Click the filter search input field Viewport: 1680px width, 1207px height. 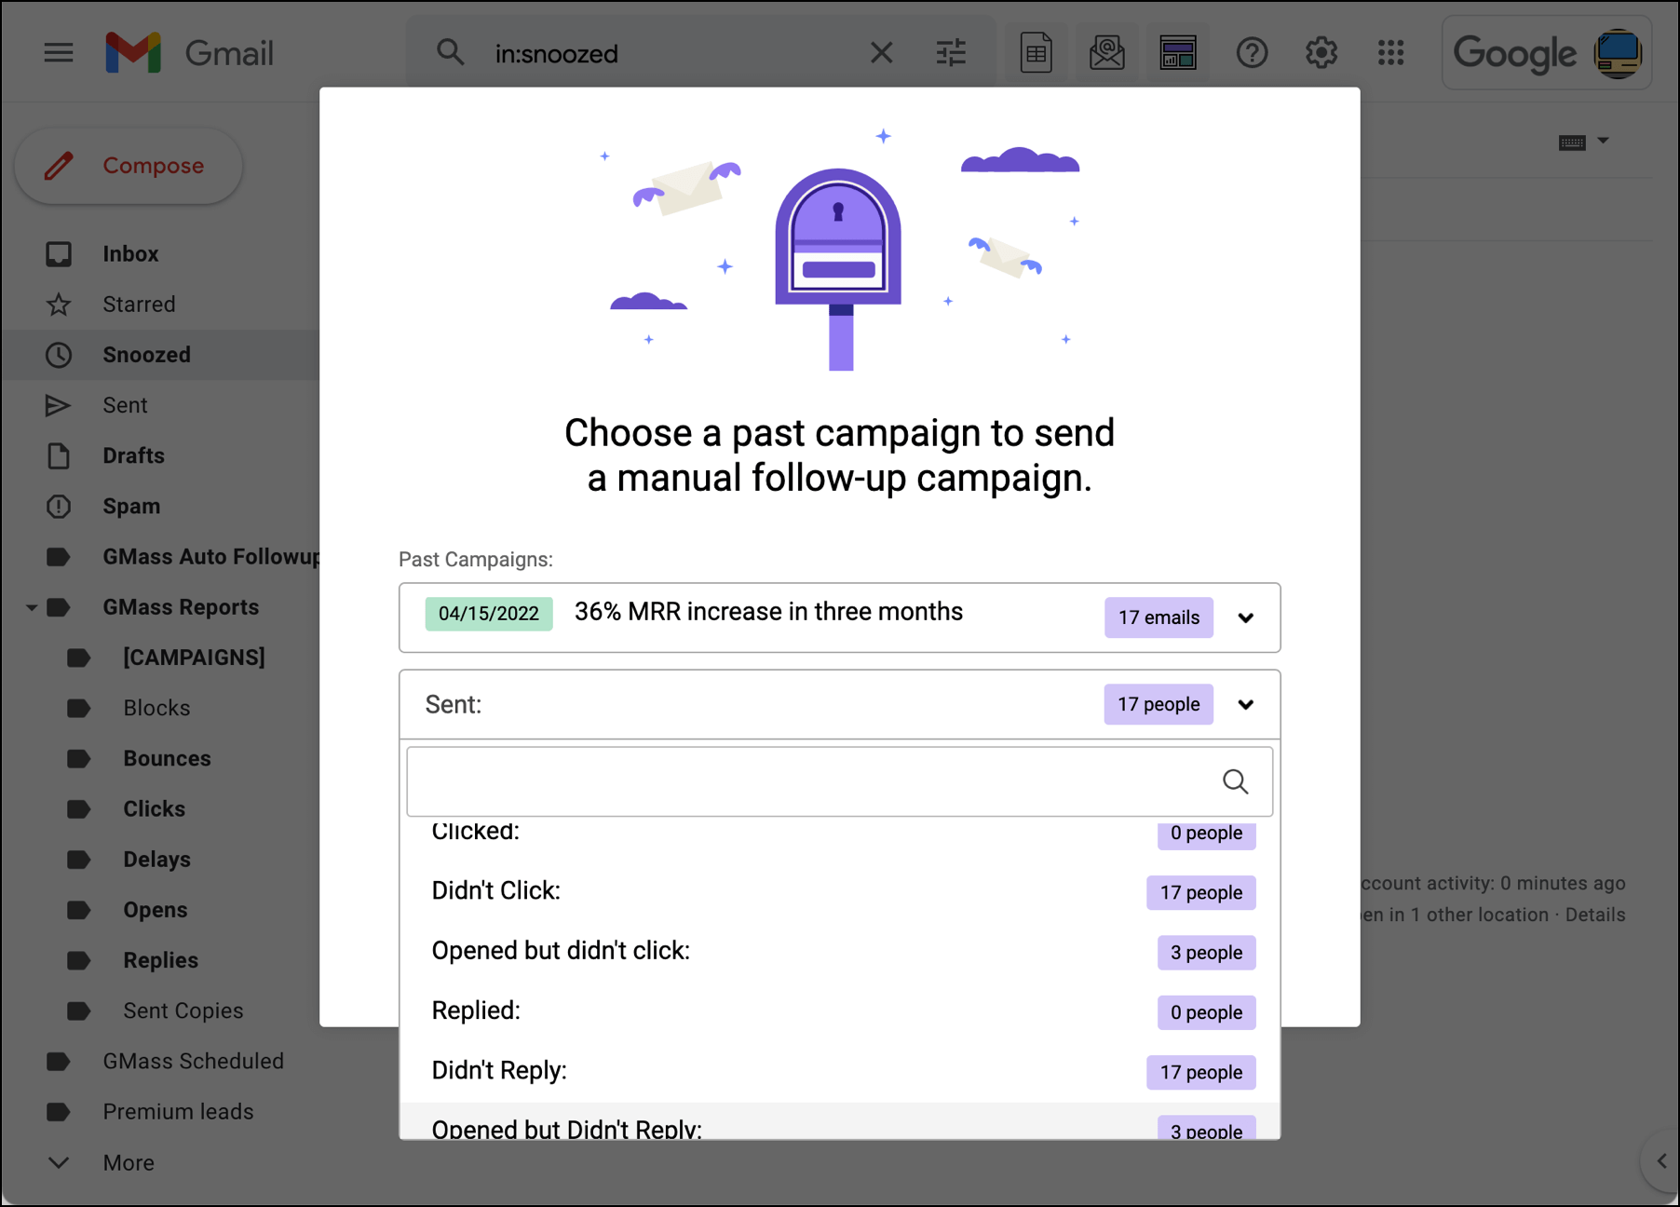tap(840, 781)
